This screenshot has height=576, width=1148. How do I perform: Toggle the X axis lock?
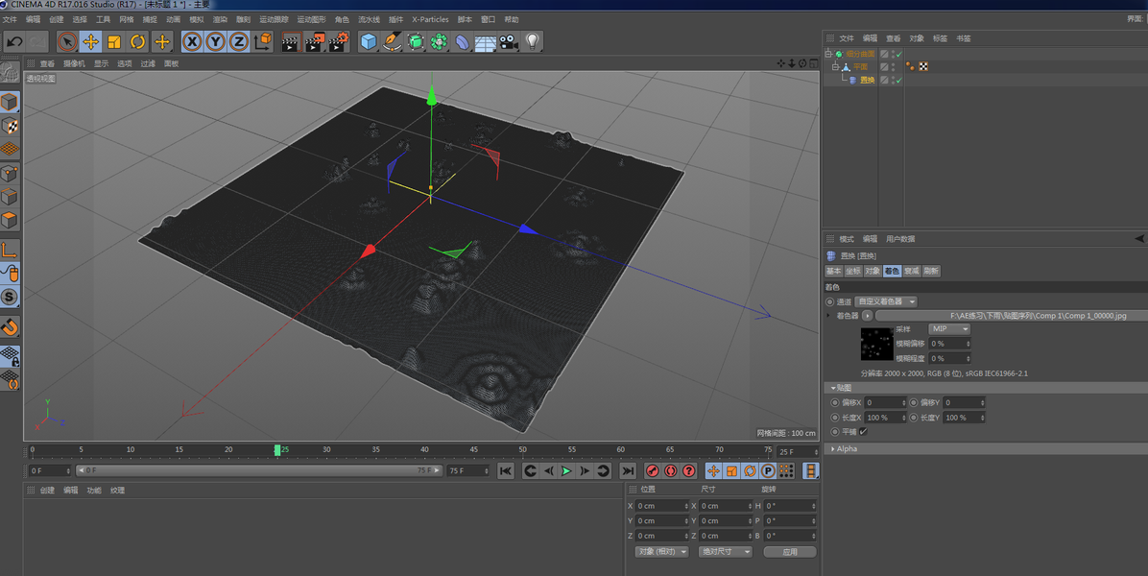click(192, 41)
